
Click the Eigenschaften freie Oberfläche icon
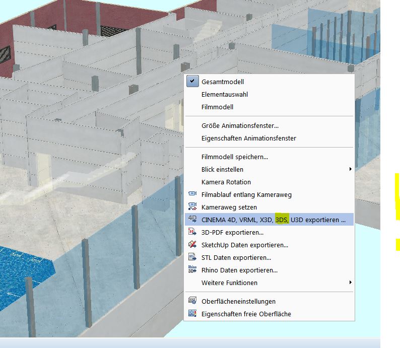pos(192,314)
